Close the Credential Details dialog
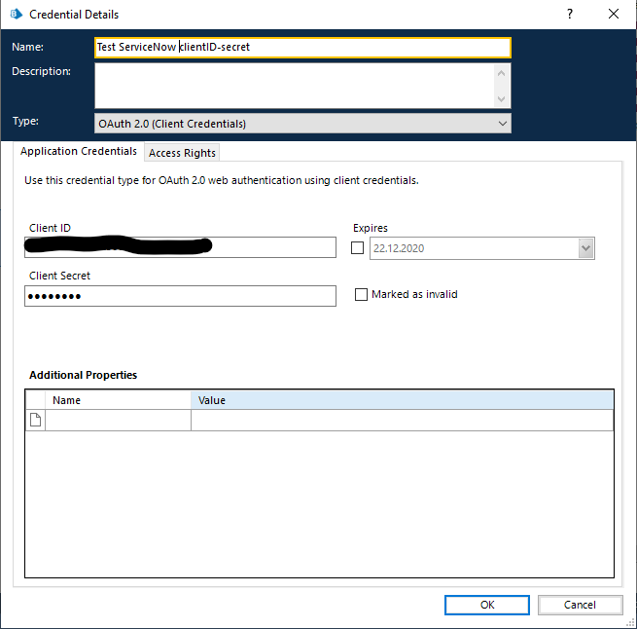 613,15
